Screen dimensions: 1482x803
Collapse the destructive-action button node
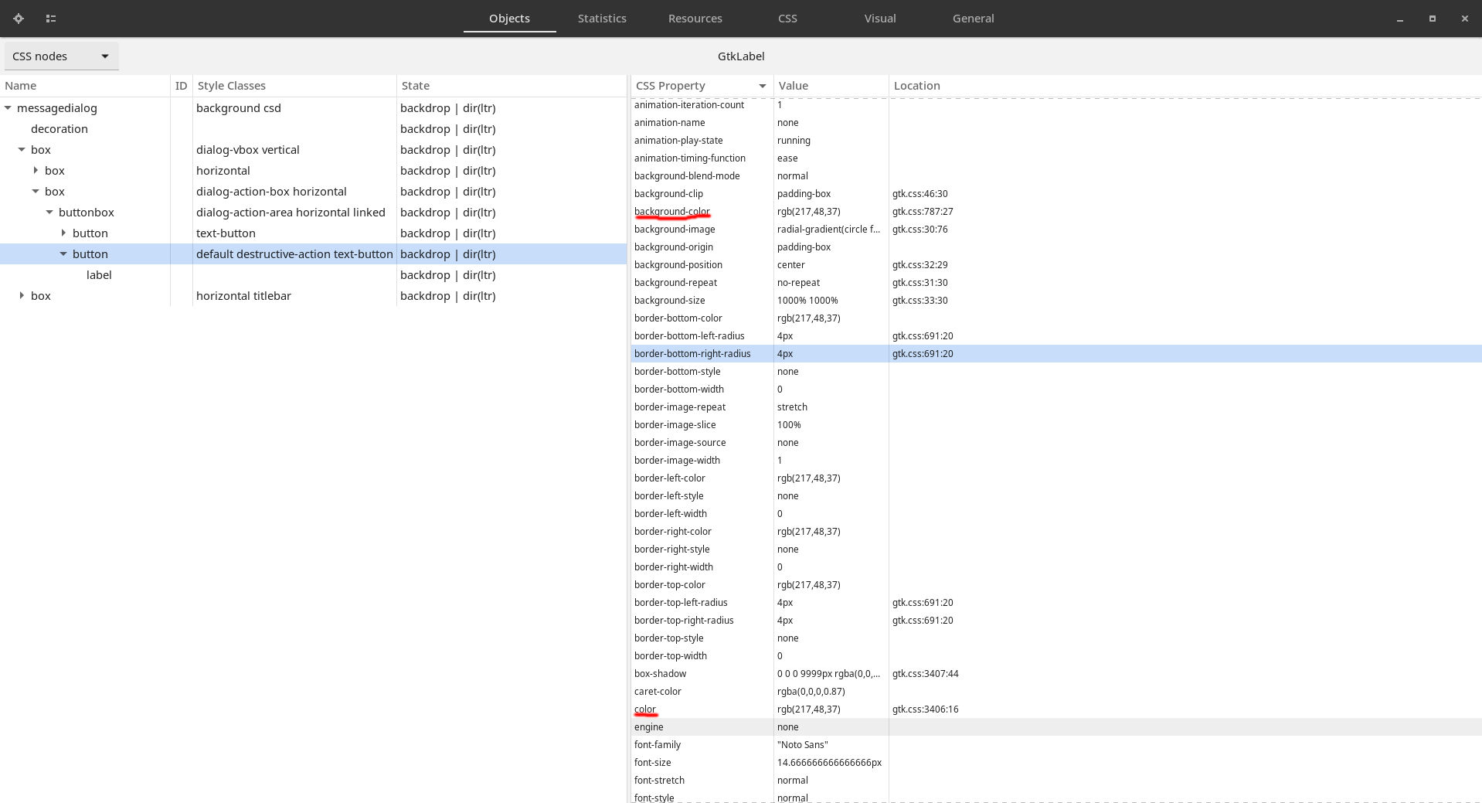63,254
